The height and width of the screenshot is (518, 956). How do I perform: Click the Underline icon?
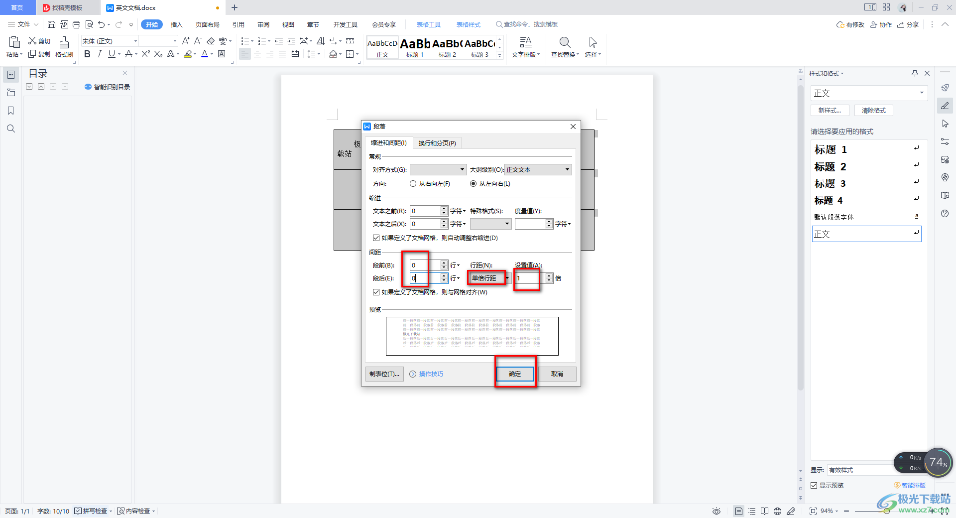[112, 54]
